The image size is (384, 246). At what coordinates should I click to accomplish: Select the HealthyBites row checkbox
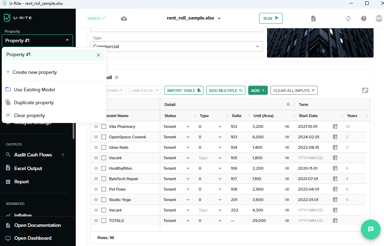(104, 168)
